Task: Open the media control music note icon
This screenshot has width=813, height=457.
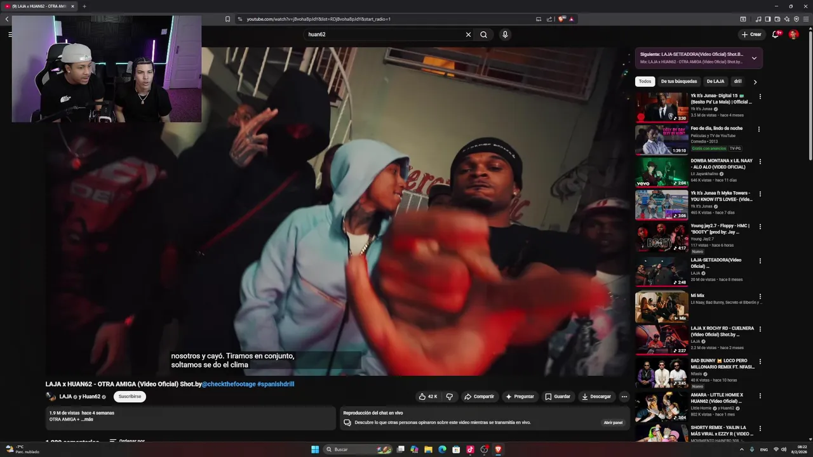Action: 759,19
